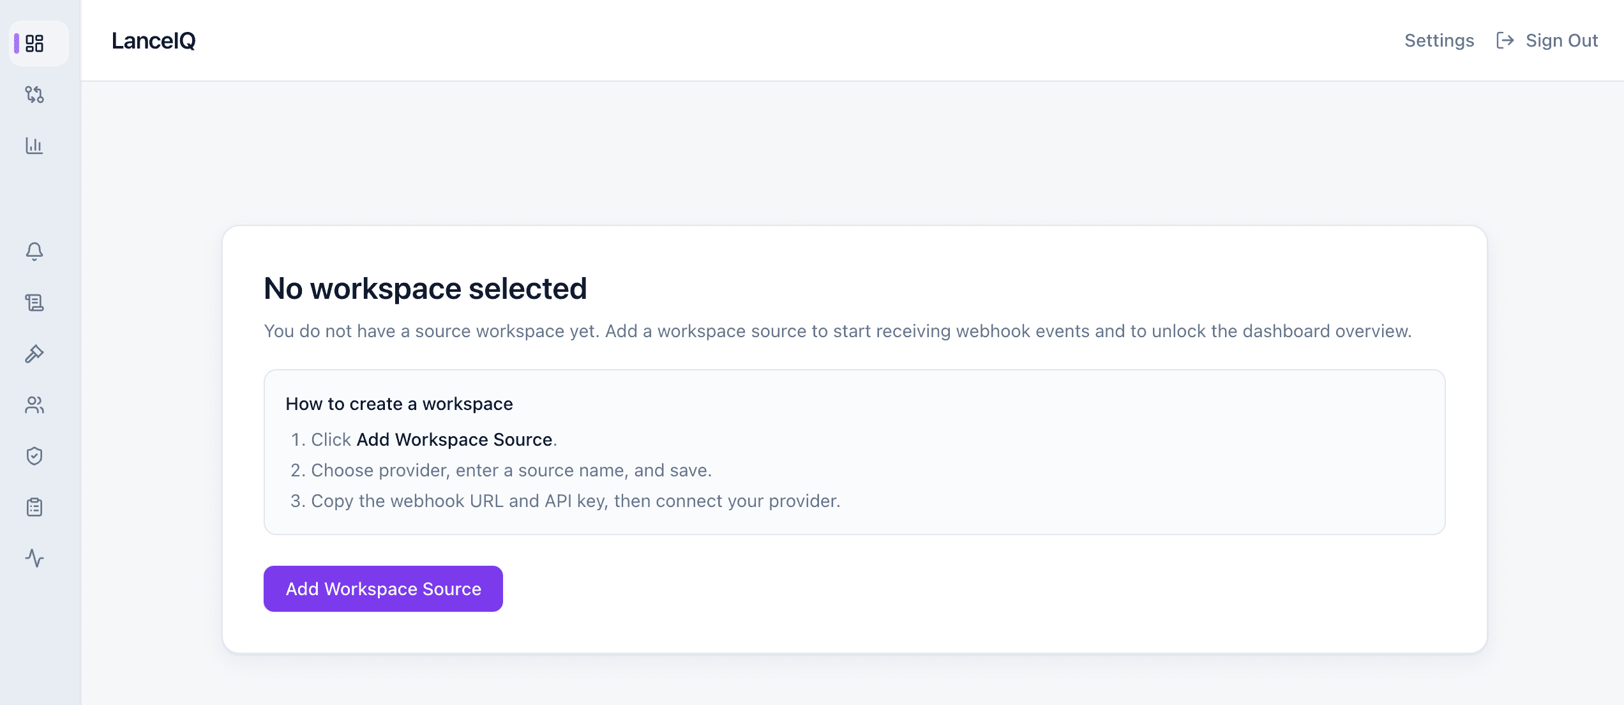This screenshot has width=1624, height=705.
Task: Open the notifications bell
Action: click(34, 251)
